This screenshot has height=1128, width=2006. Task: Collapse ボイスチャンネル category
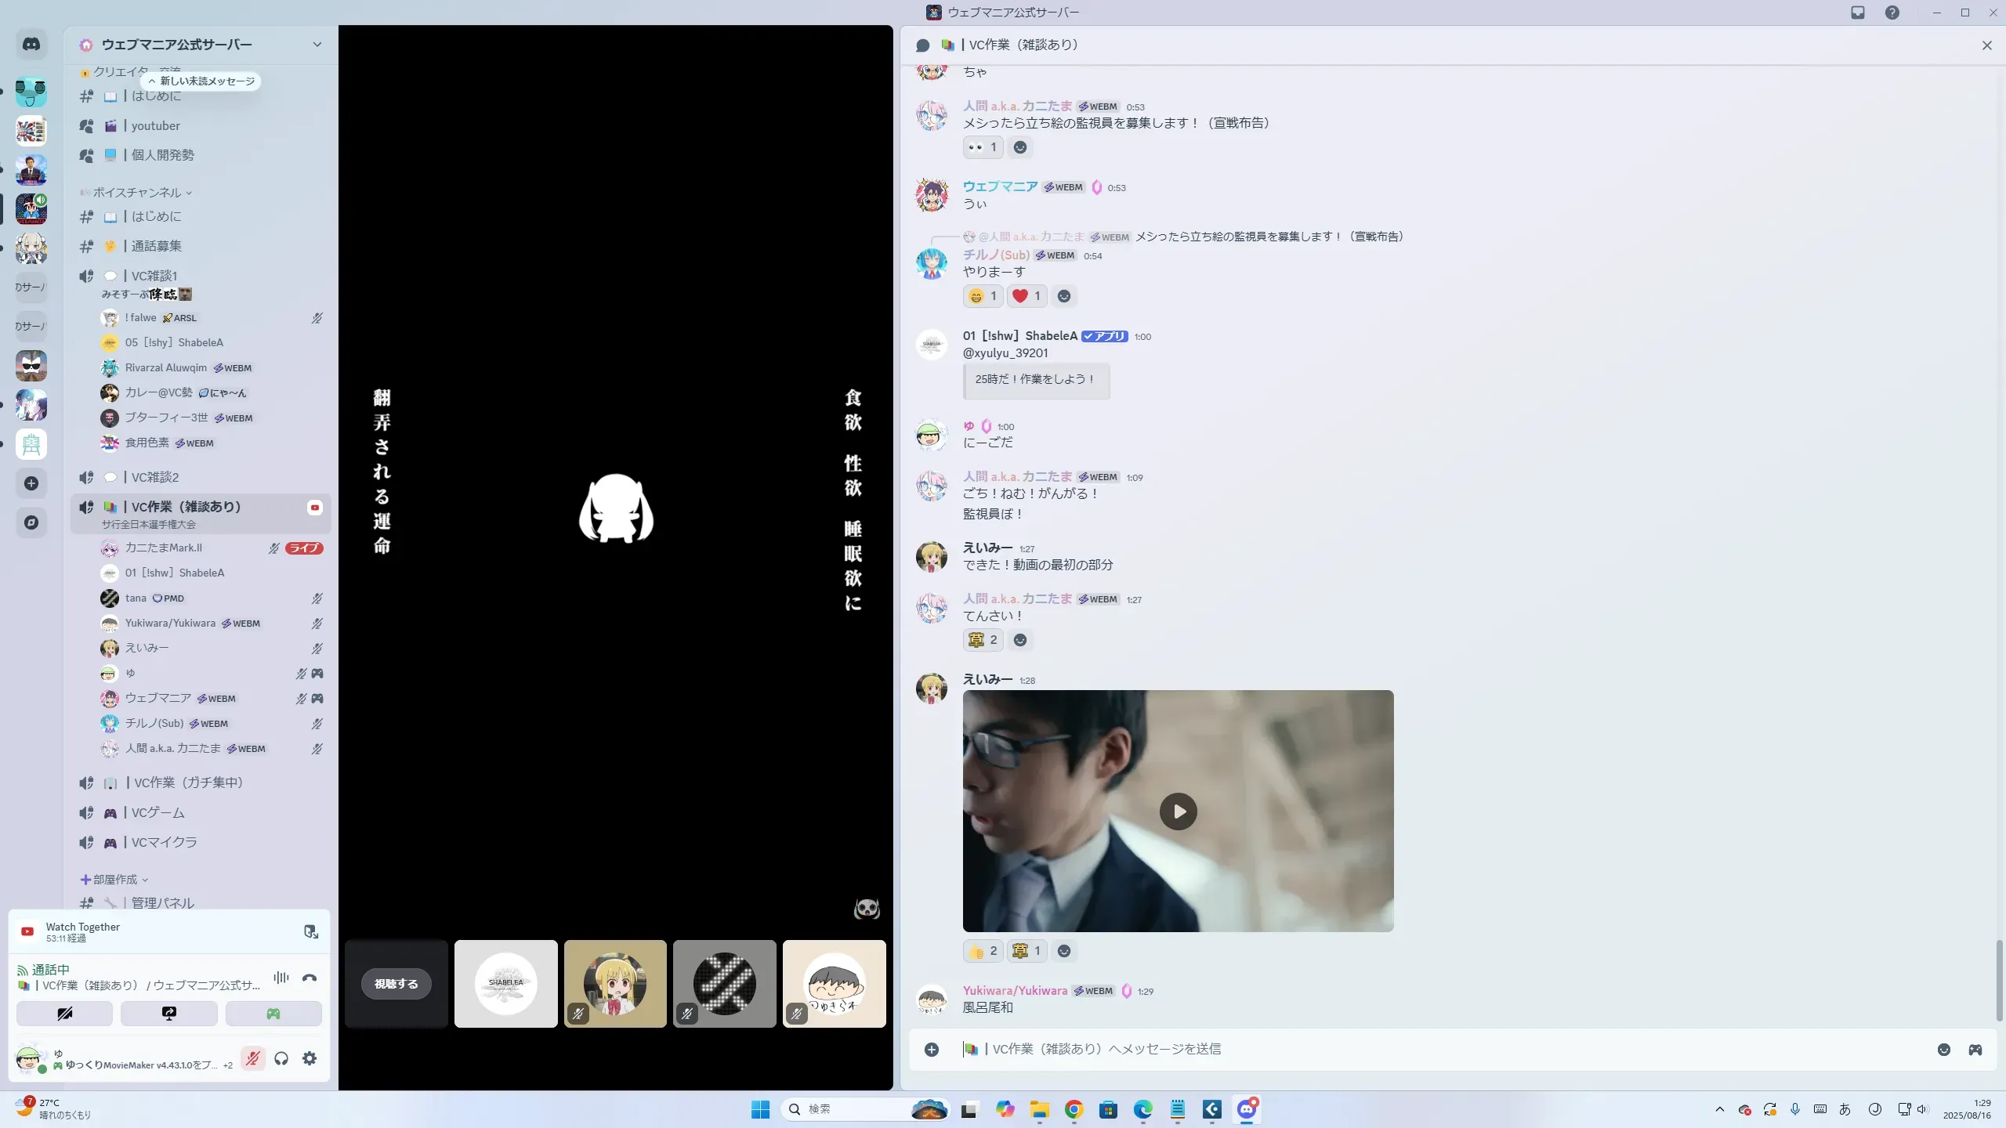137,192
